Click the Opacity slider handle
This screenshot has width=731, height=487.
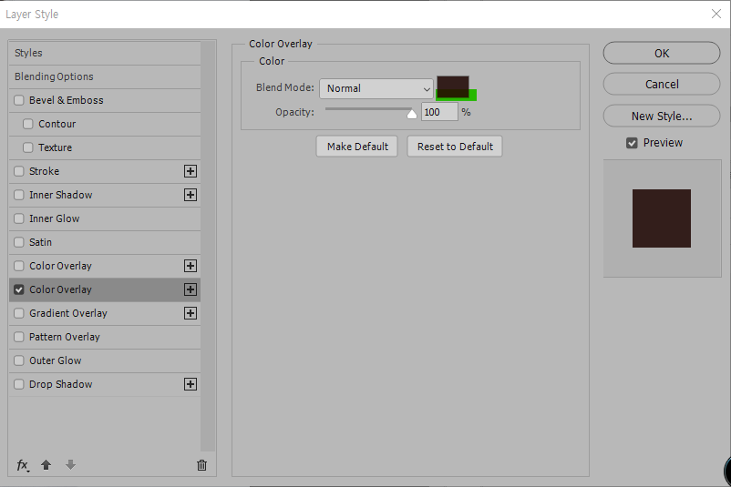412,114
